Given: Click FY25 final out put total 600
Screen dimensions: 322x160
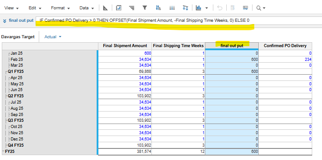Looking at the screenshot, I should [232, 152].
